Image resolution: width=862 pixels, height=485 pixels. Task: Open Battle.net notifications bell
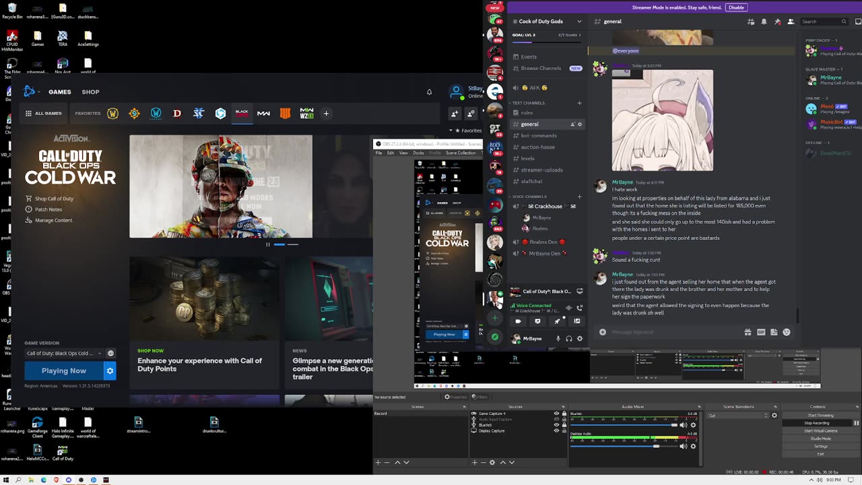pyautogui.click(x=429, y=92)
